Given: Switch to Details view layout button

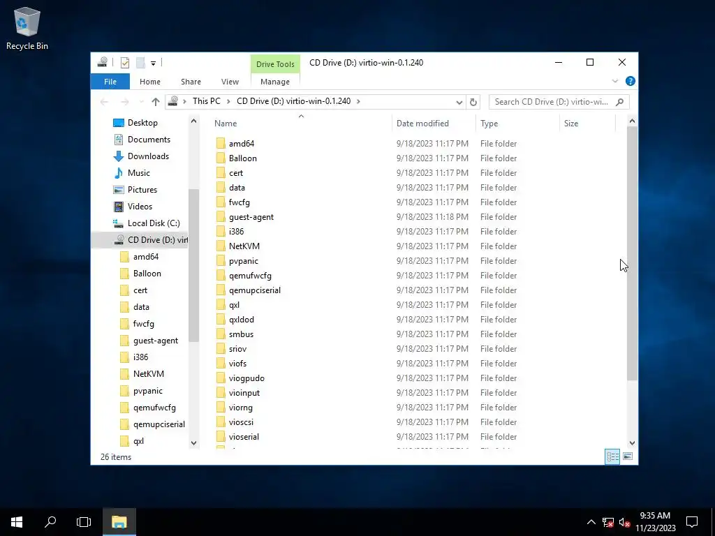Looking at the screenshot, I should coord(612,456).
